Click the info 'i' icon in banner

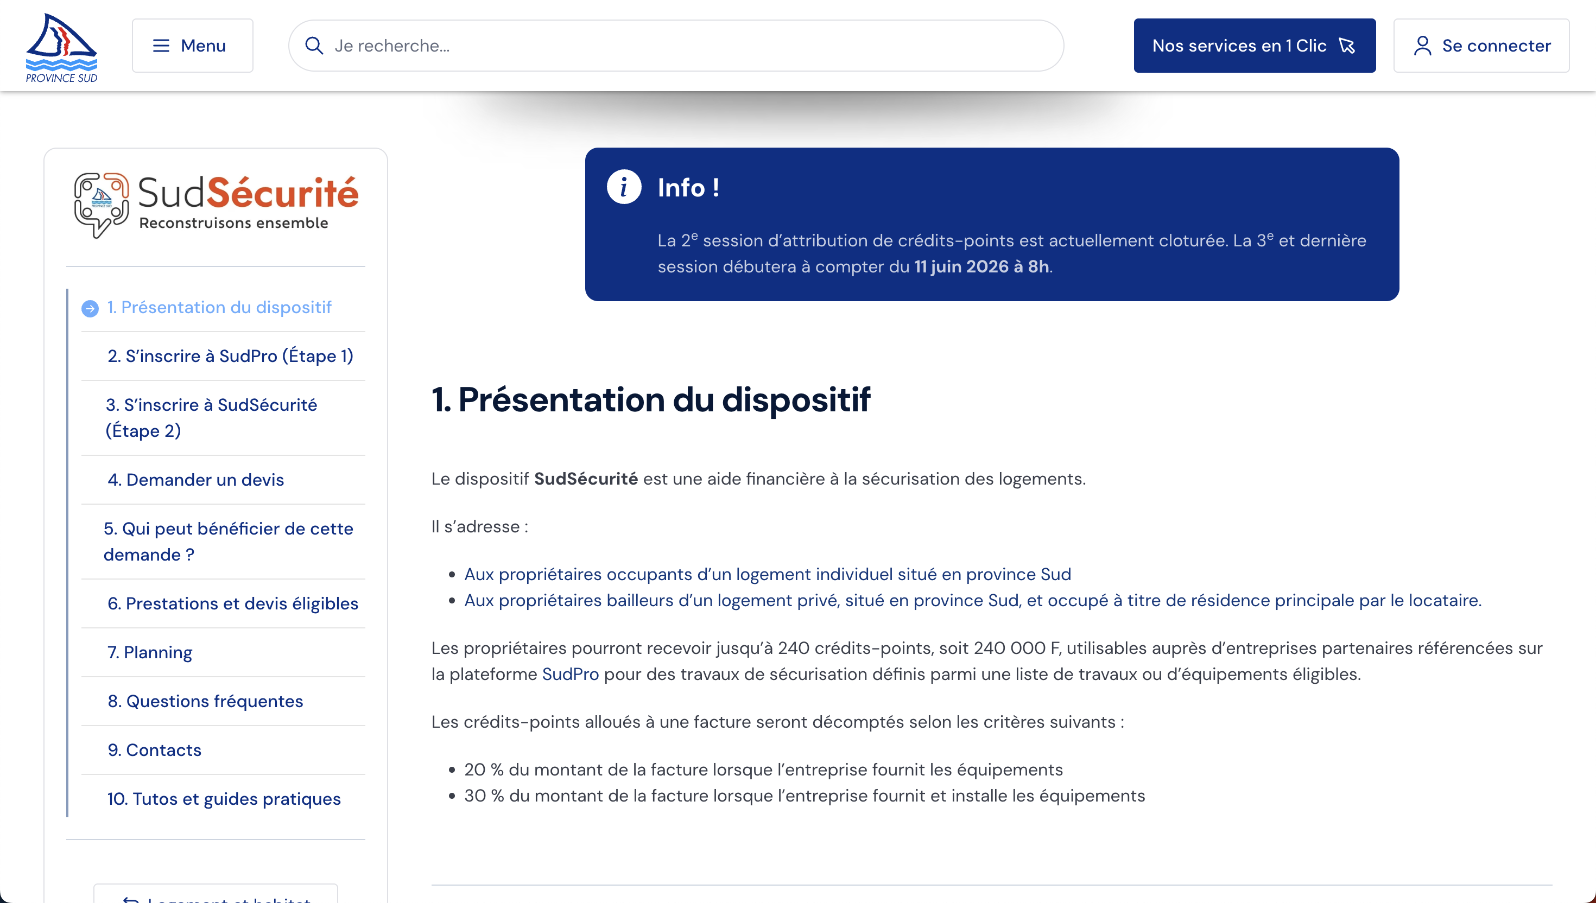[x=624, y=187]
